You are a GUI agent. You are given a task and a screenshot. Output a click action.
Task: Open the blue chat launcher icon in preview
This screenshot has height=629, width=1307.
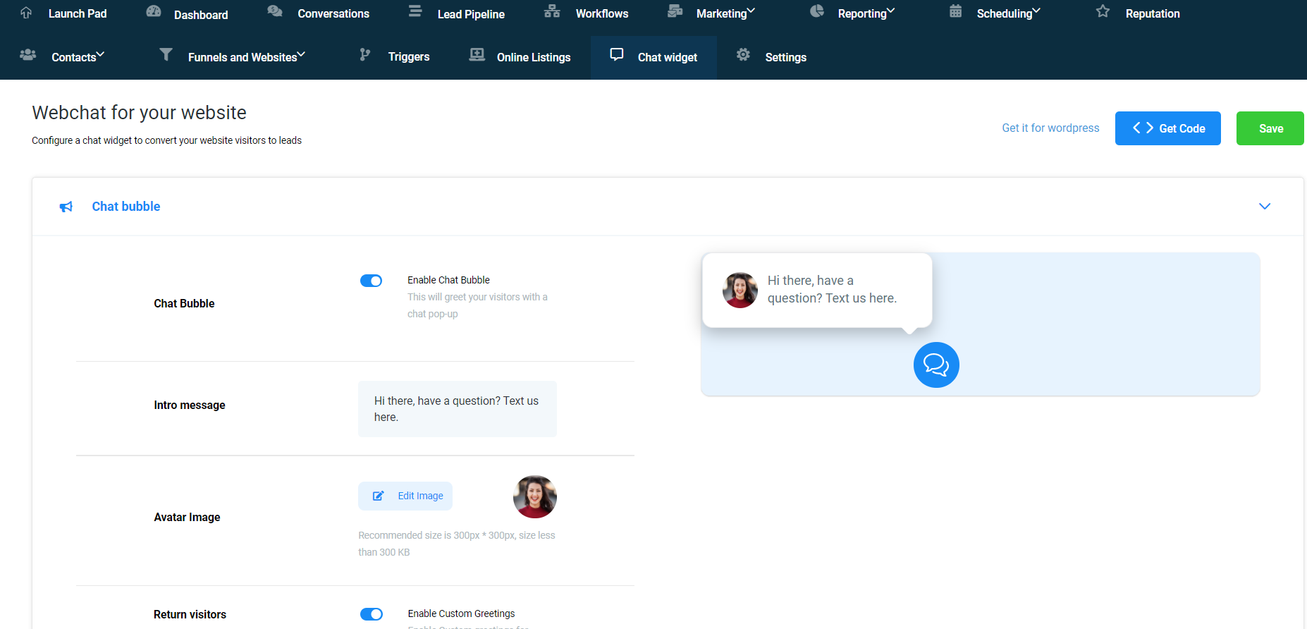(936, 365)
